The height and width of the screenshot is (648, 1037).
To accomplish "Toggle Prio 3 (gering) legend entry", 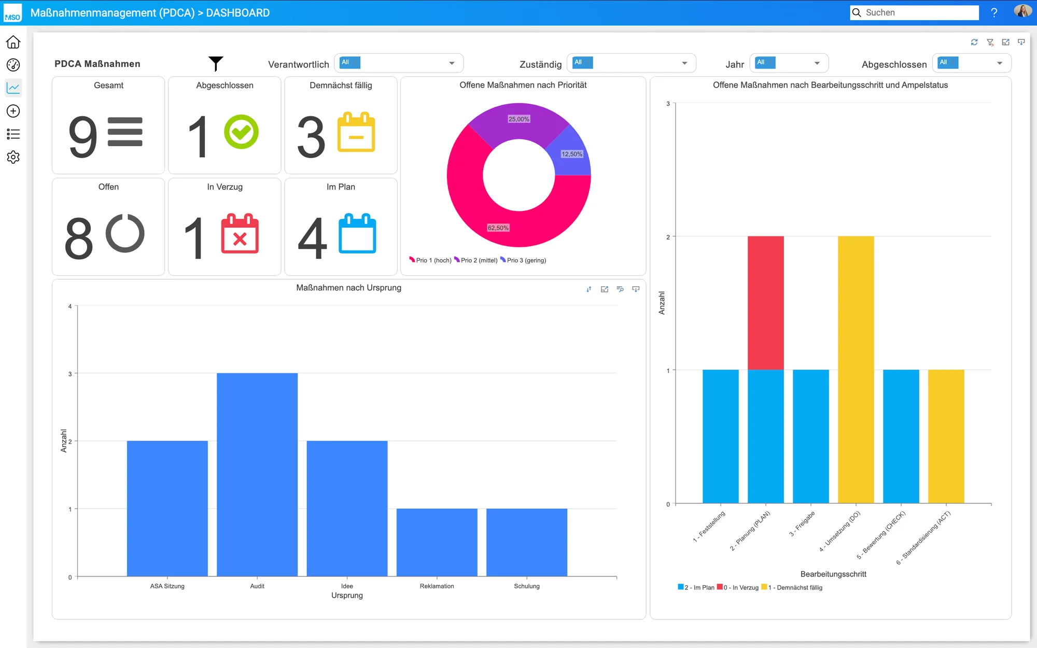I will 523,260.
